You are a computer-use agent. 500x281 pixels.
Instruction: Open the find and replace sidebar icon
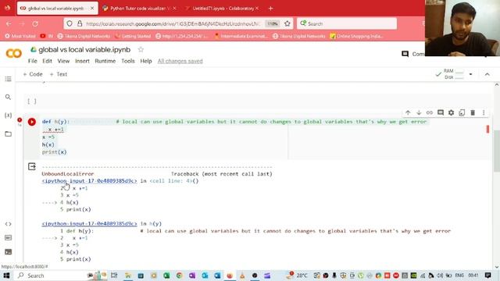pos(9,97)
